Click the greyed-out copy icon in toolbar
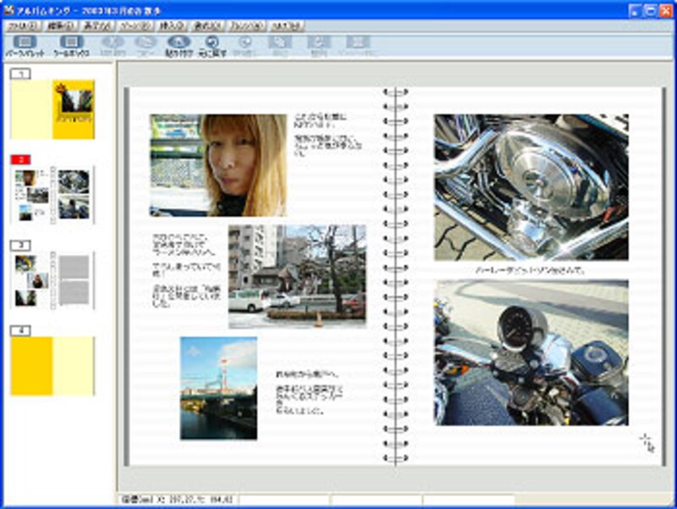Image resolution: width=677 pixels, height=509 pixels. coord(145,45)
